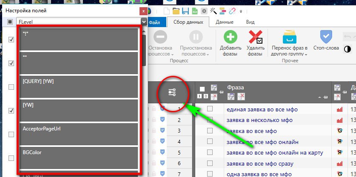Image resolution: width=356 pixels, height=177 pixels.
Task: Clear the Фраза column filter
Action: click(241, 97)
